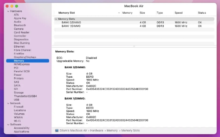
Task: Select Power in the sidebar
Action: point(18,75)
